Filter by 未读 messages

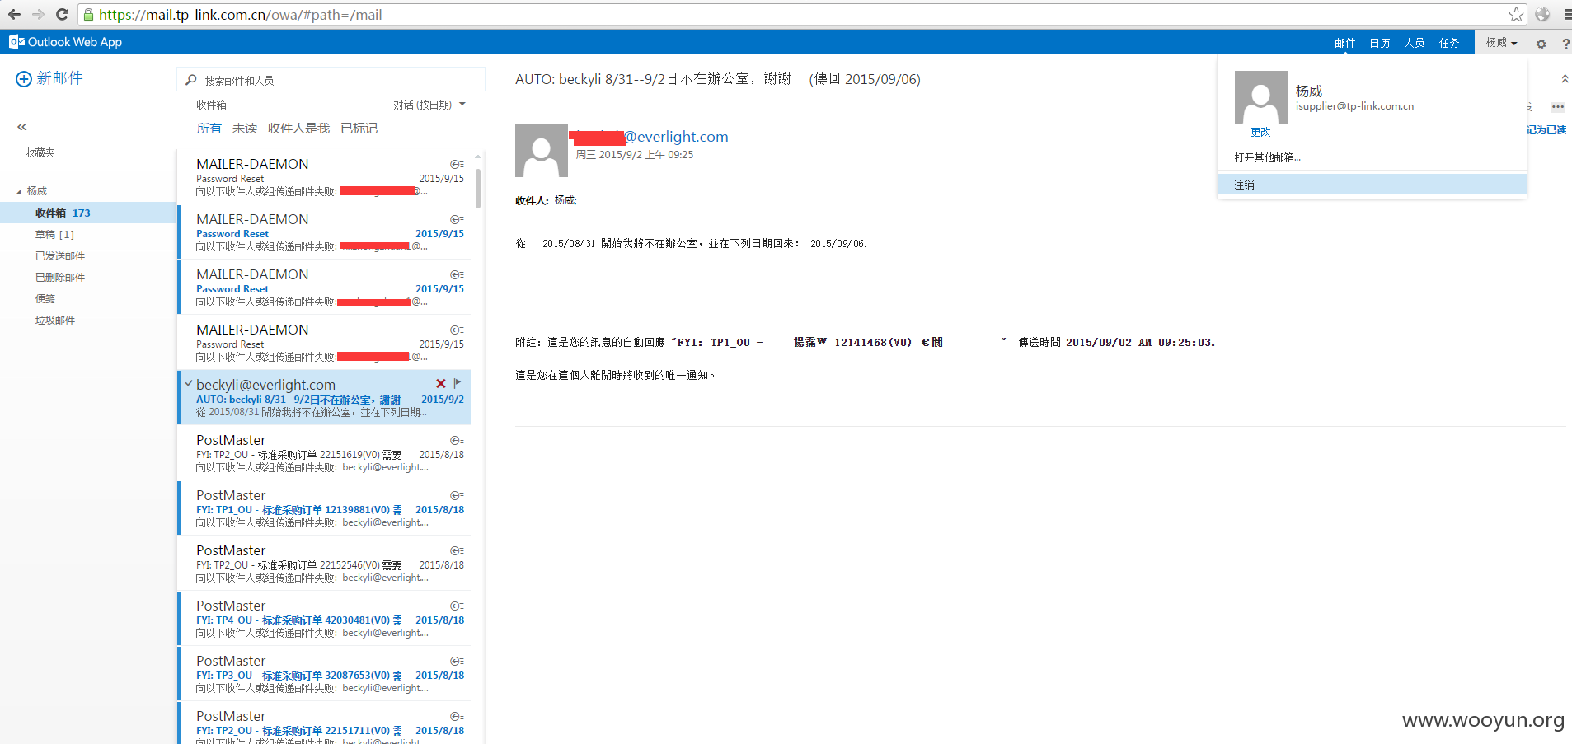(x=244, y=129)
